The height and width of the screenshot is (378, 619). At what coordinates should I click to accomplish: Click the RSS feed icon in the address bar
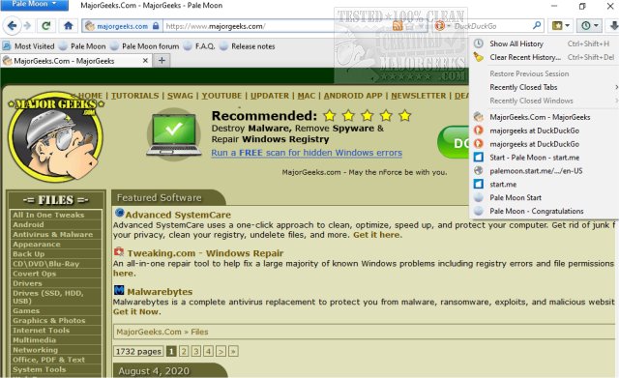coord(398,26)
